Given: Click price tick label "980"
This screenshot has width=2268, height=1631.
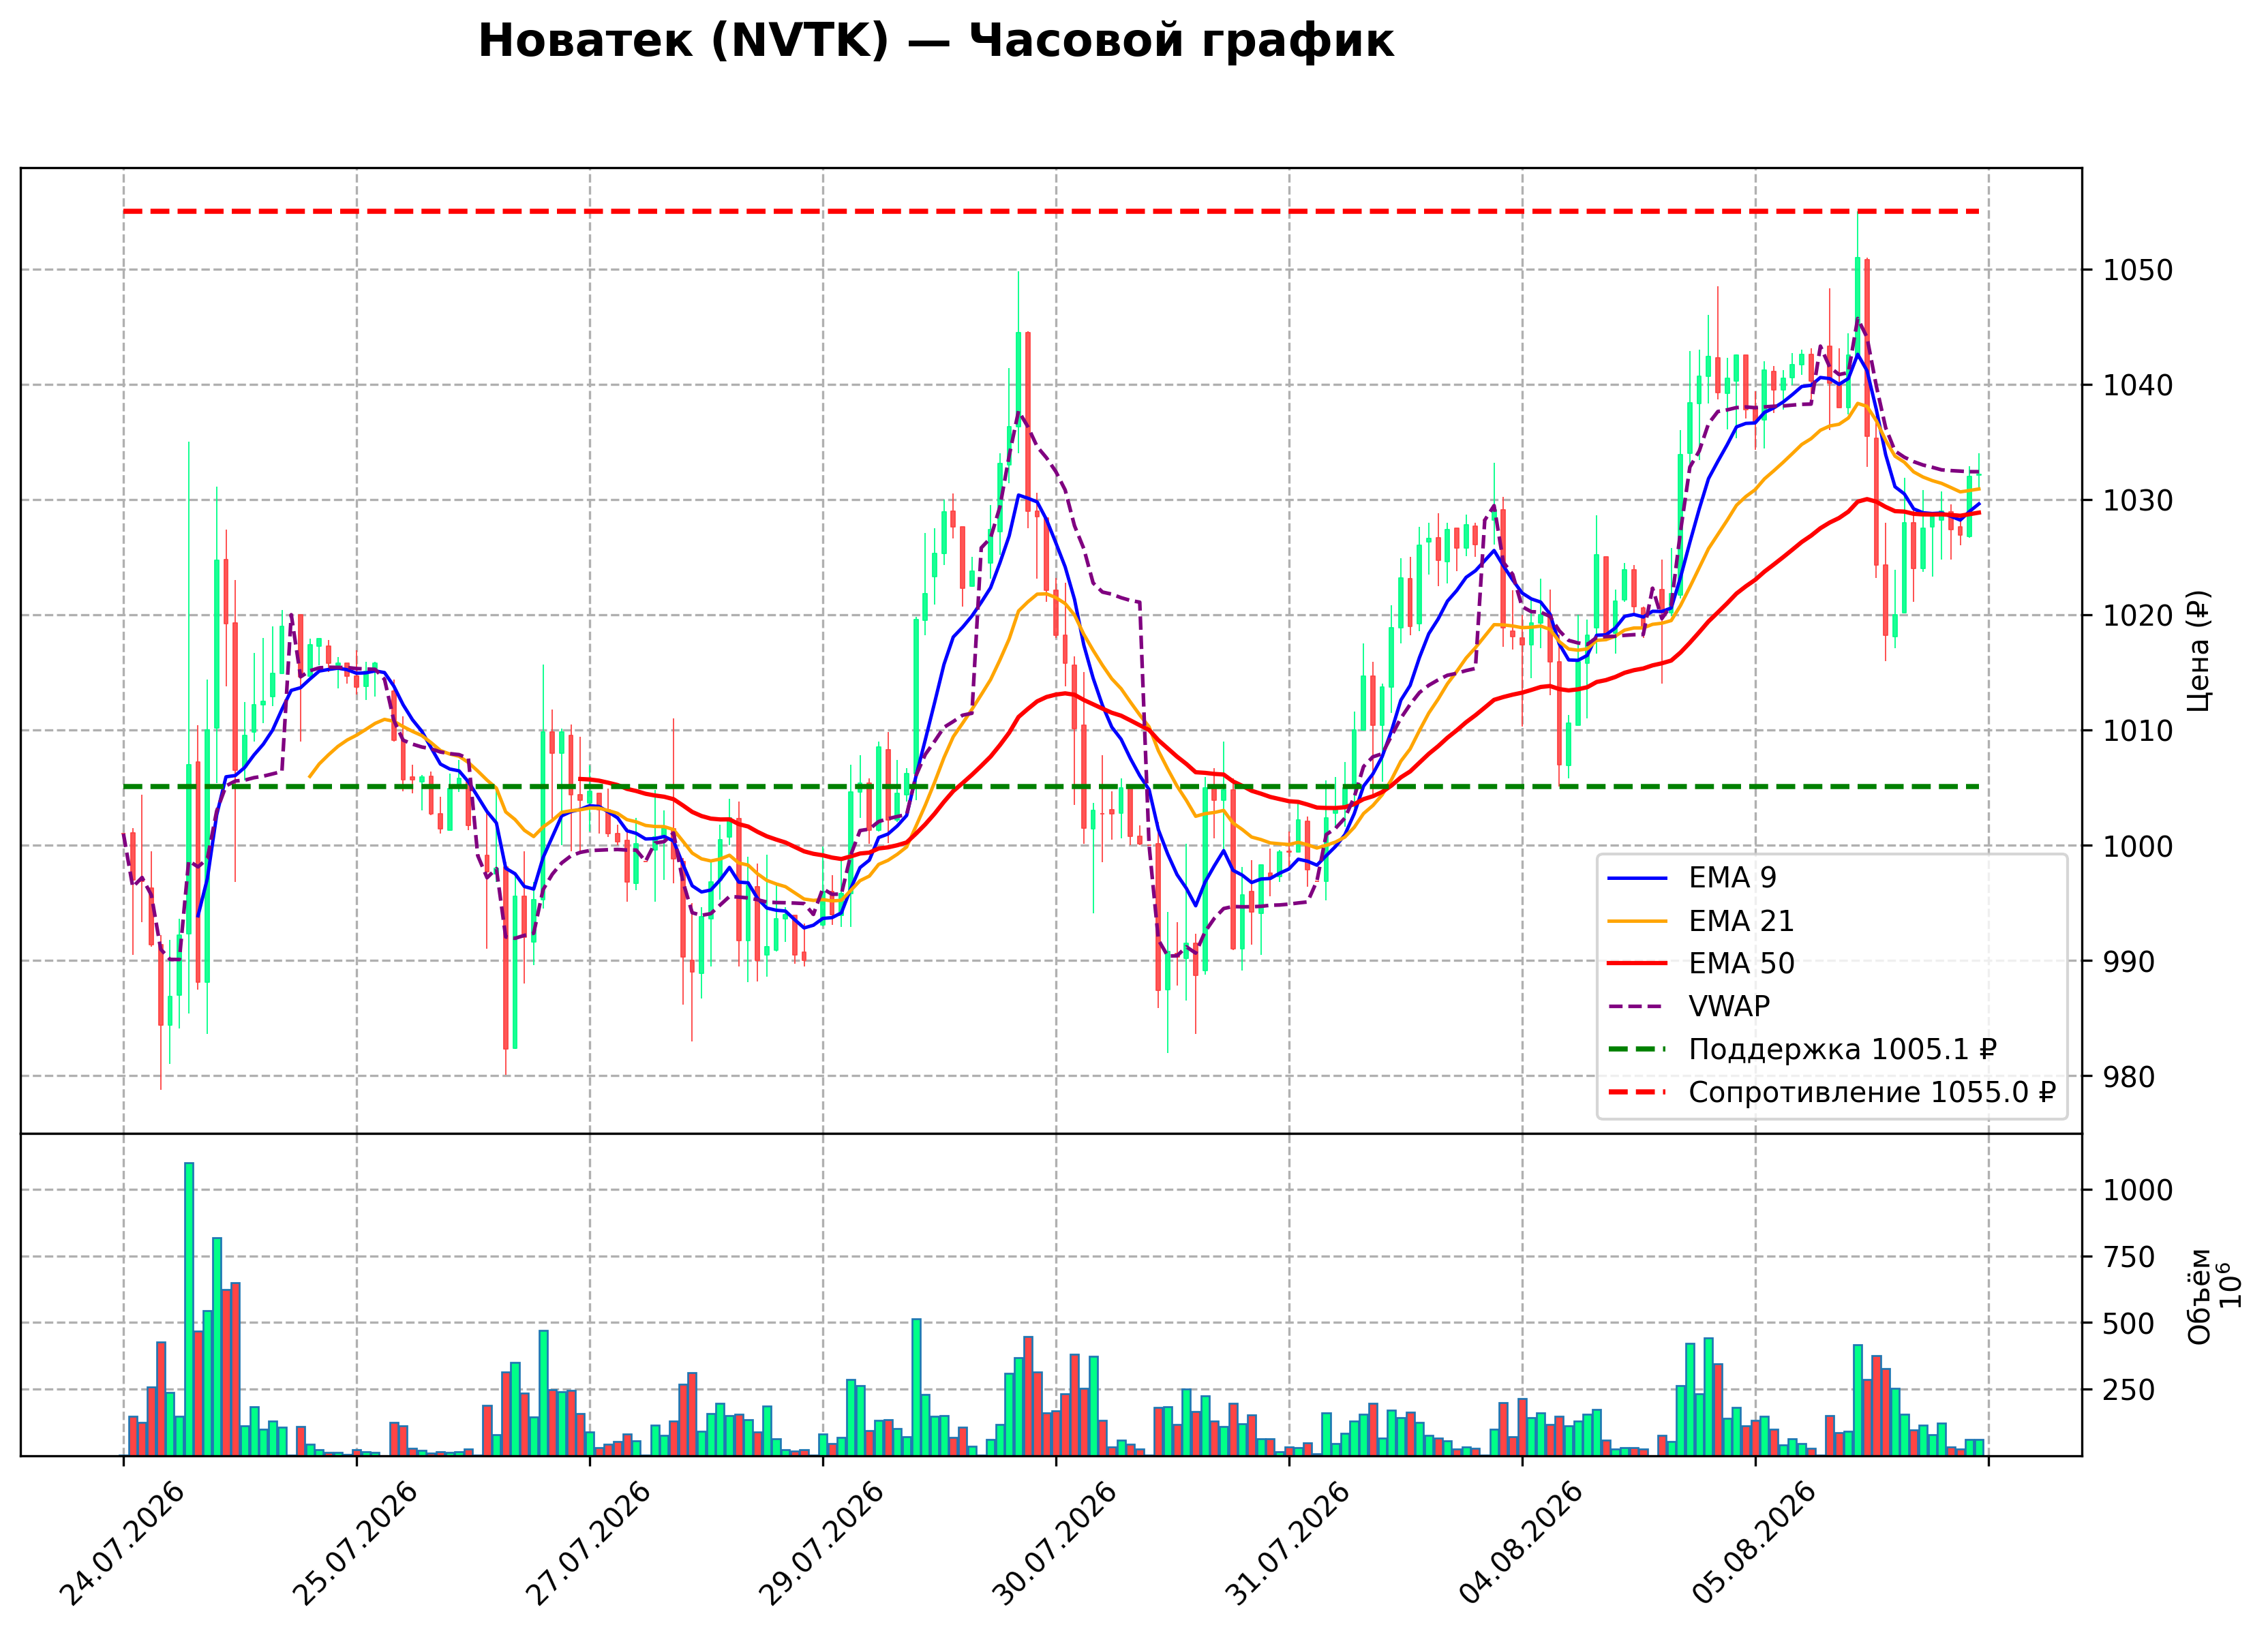Looking at the screenshot, I should (x=2129, y=1077).
